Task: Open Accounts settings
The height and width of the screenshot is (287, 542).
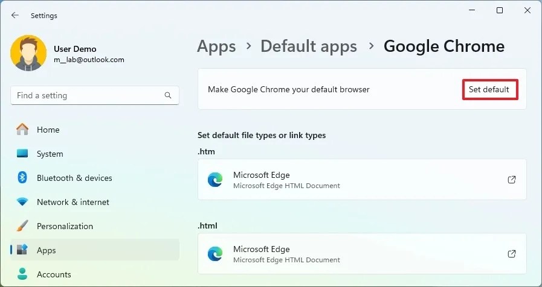Action: tap(95, 274)
